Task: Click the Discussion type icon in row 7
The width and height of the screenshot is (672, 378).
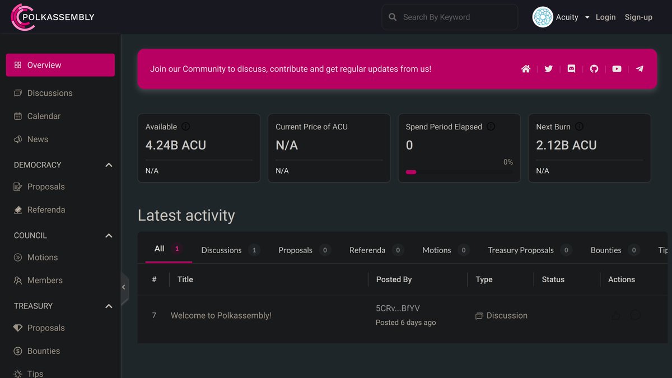Action: pos(479,316)
